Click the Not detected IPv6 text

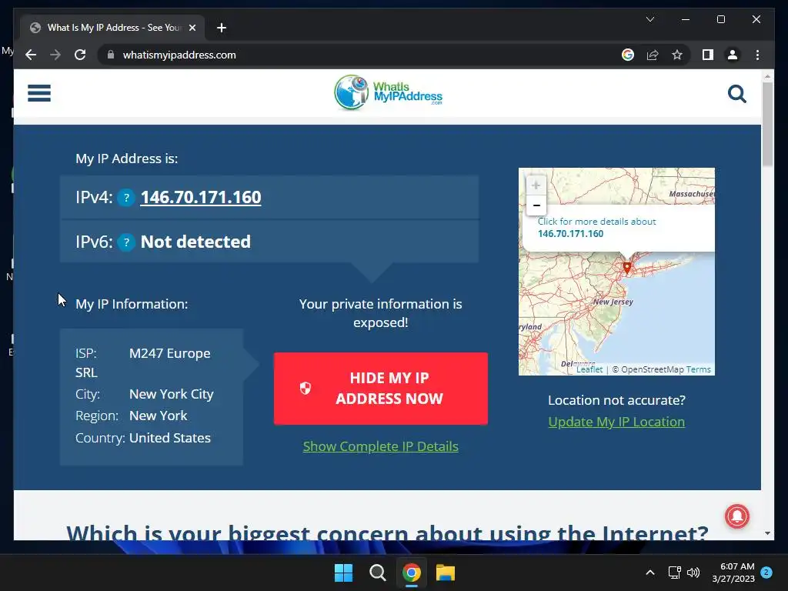pyautogui.click(x=195, y=242)
